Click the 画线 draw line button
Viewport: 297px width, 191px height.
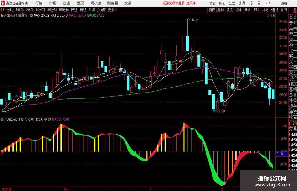pyautogui.click(x=247, y=10)
